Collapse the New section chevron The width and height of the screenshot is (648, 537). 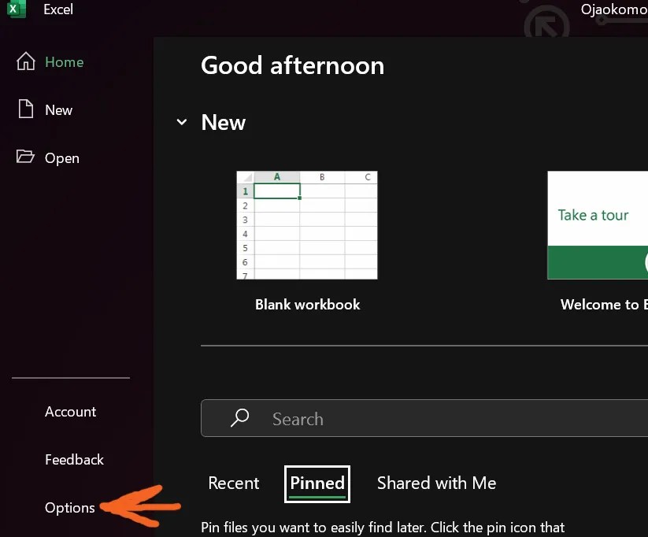pyautogui.click(x=182, y=122)
